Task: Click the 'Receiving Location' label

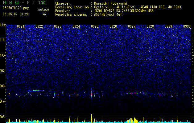Action: [72, 7]
